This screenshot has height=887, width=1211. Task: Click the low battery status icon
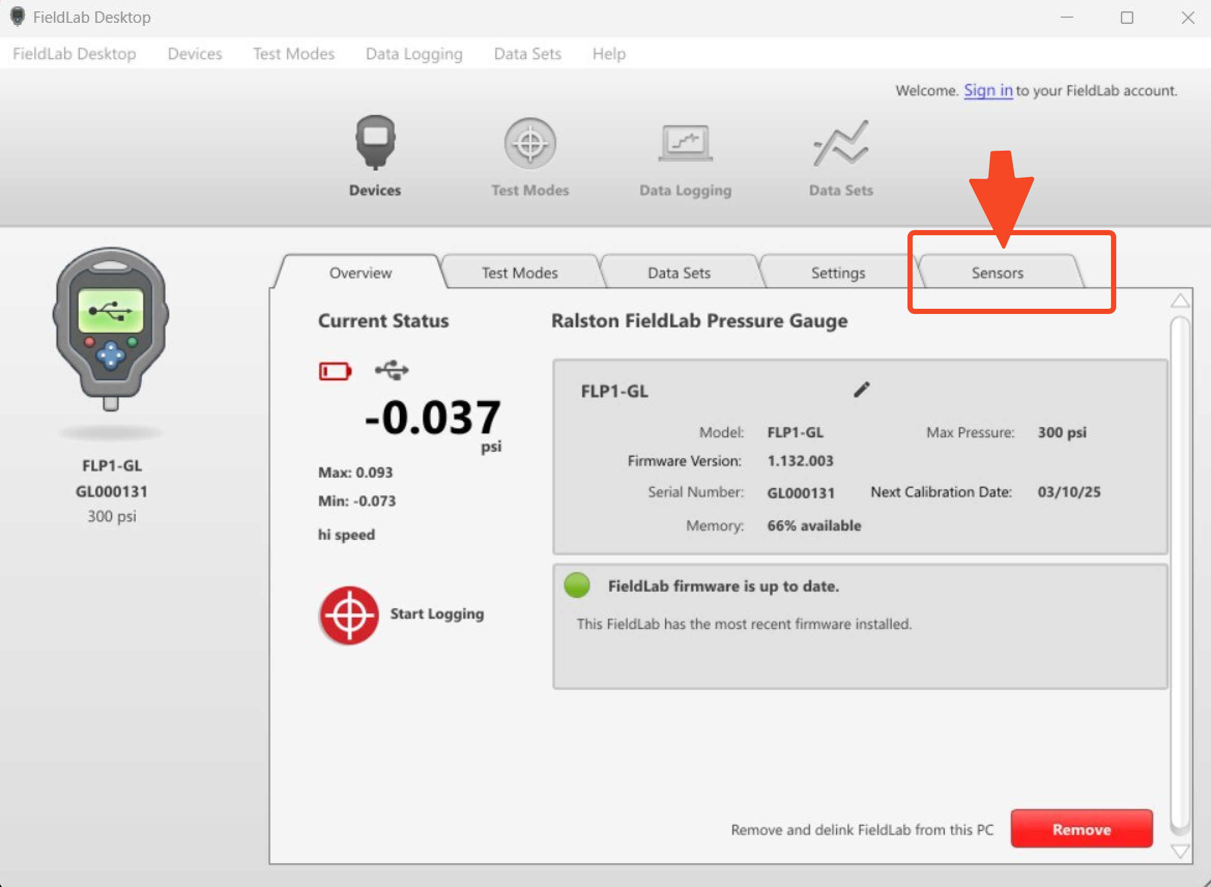[335, 371]
